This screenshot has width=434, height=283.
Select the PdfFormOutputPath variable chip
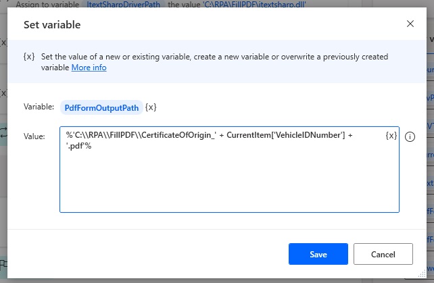click(101, 107)
